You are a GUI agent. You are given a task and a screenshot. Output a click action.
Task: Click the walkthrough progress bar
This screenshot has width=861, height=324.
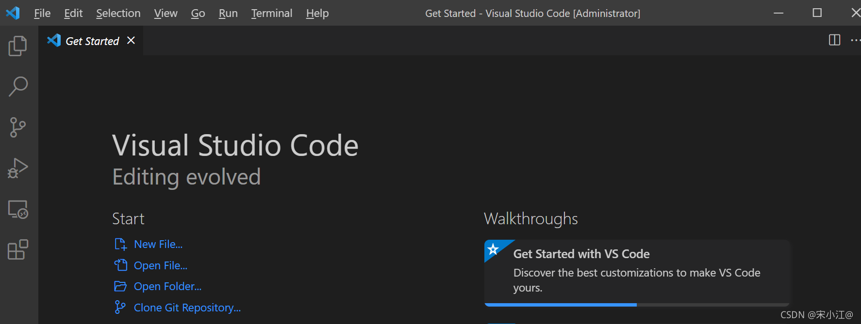pos(637,305)
